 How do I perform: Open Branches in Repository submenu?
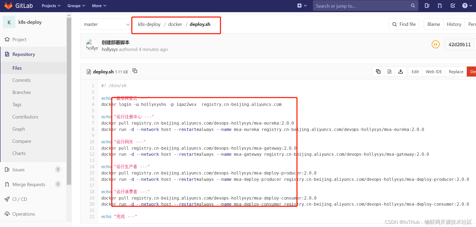coord(22,92)
